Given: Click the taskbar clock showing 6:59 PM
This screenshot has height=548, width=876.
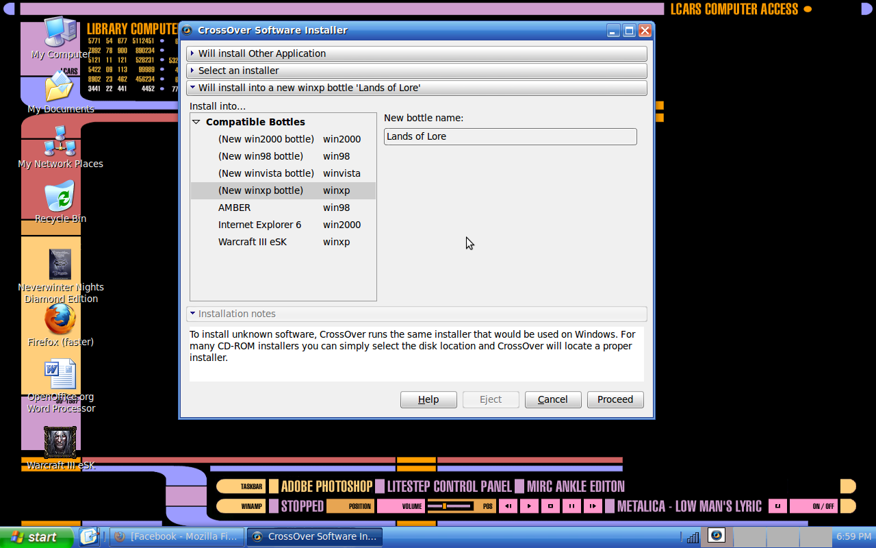Looking at the screenshot, I should (853, 536).
